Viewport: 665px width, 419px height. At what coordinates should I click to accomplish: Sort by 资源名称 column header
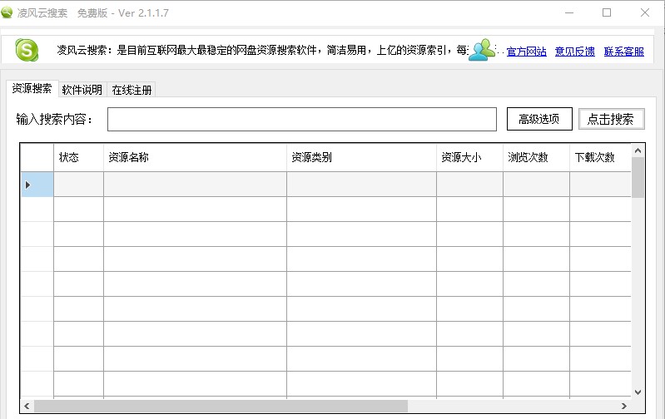click(195, 158)
